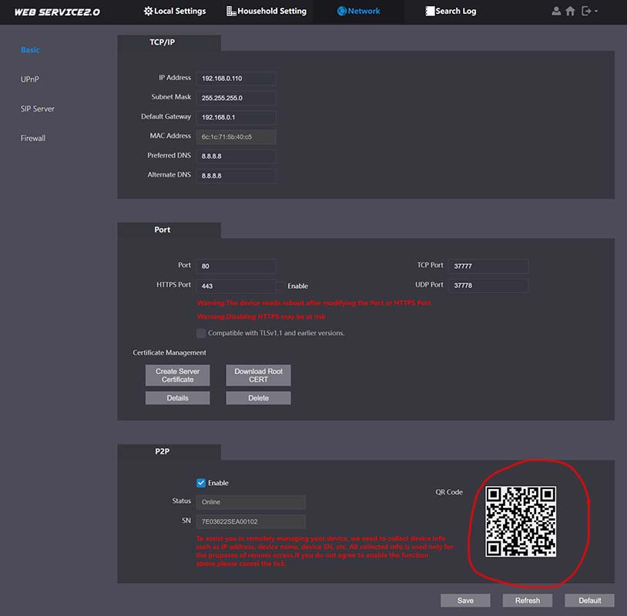Click the IP Address input field
Image resolution: width=627 pixels, height=616 pixels.
click(236, 79)
